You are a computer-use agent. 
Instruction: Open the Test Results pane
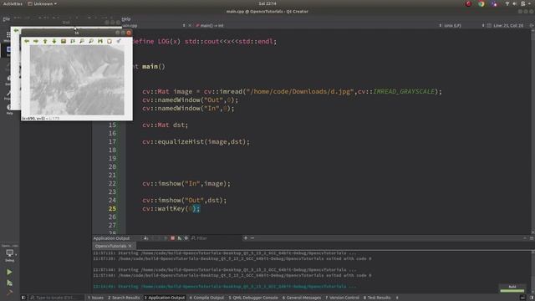click(377, 298)
